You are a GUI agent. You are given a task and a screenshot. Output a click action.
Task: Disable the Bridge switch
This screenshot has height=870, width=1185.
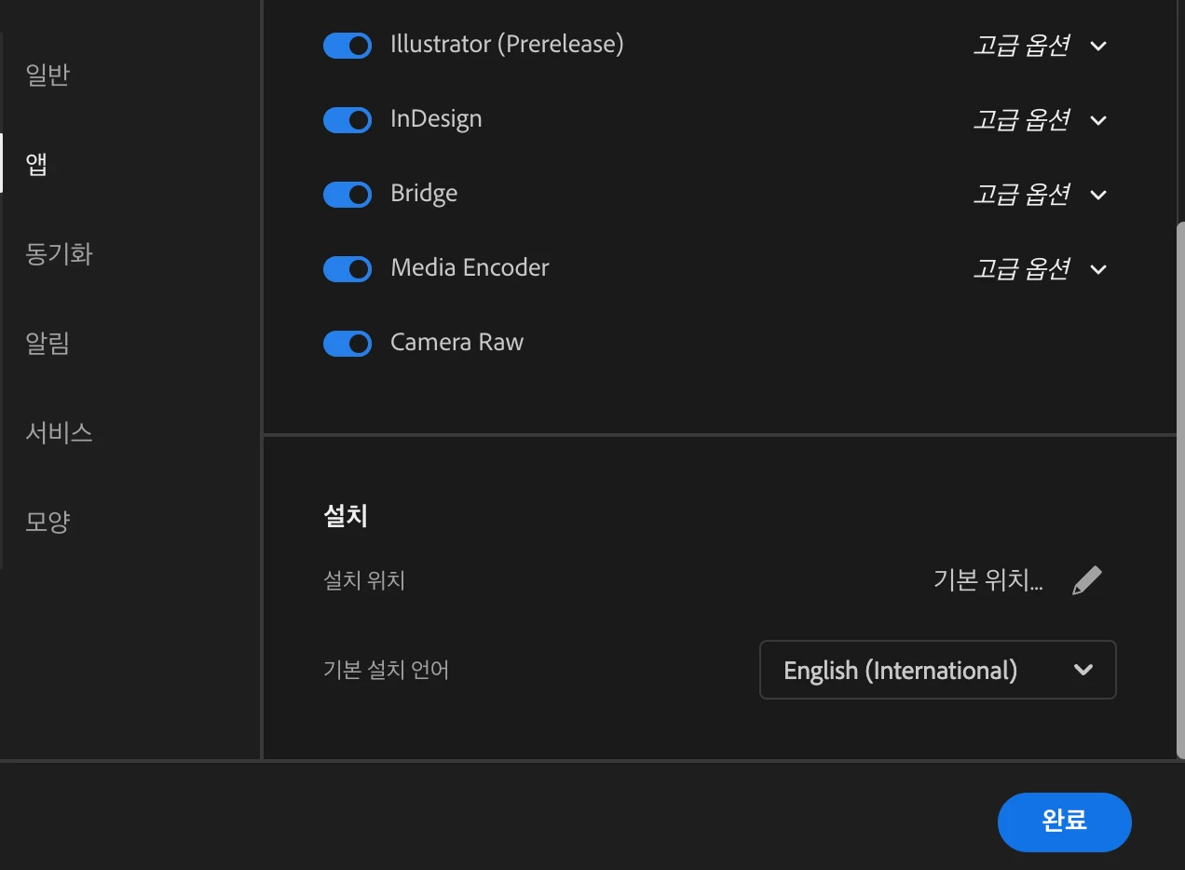347,195
